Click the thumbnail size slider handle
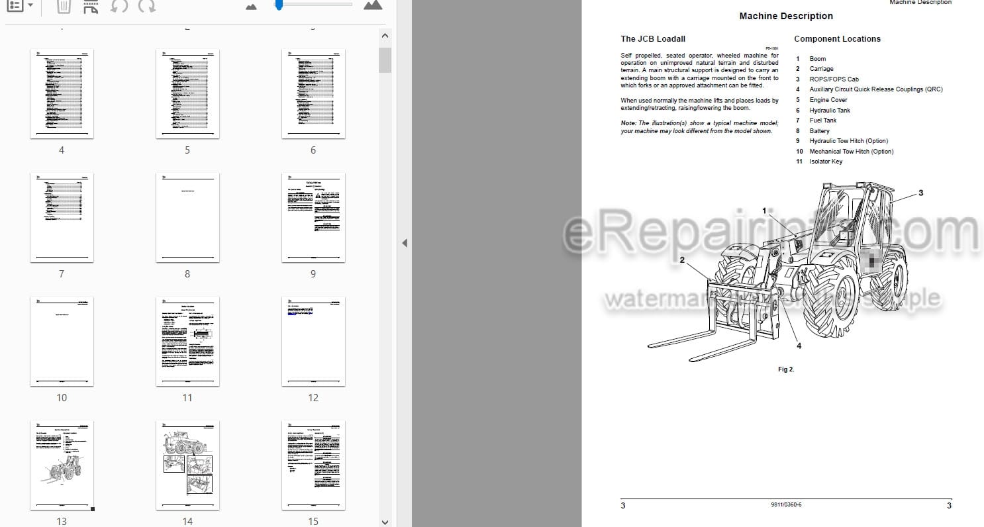The width and height of the screenshot is (984, 527). click(279, 5)
